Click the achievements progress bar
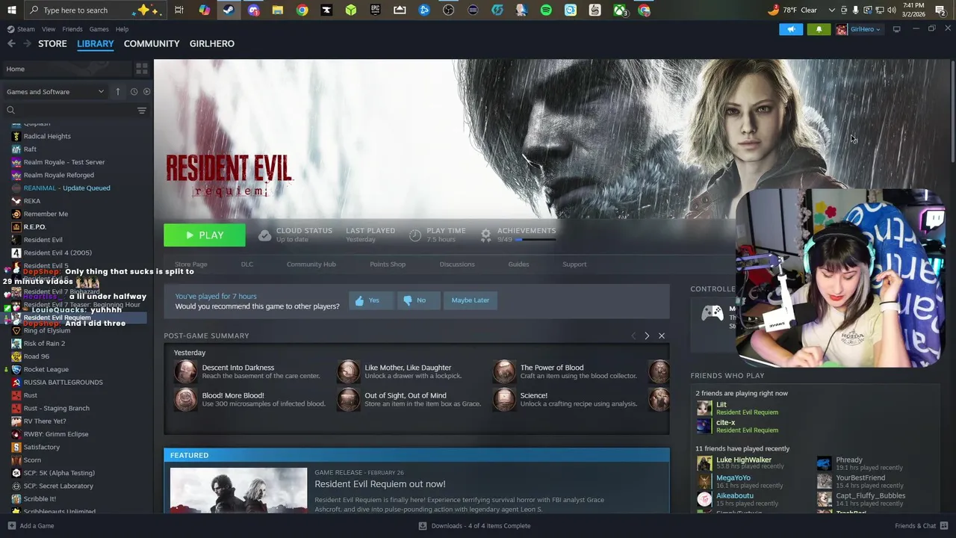956x538 pixels. [536, 240]
